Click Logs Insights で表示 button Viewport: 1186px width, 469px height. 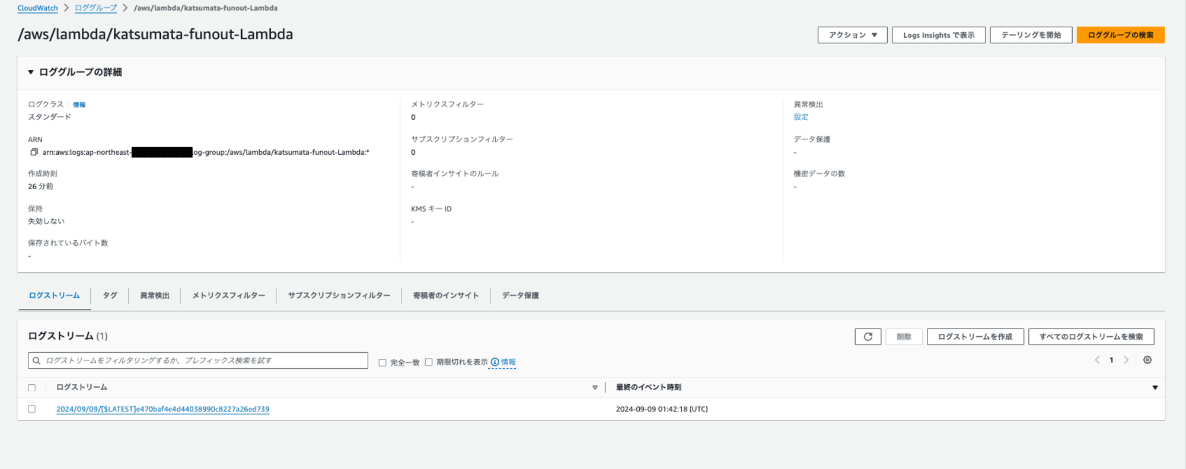click(x=939, y=35)
